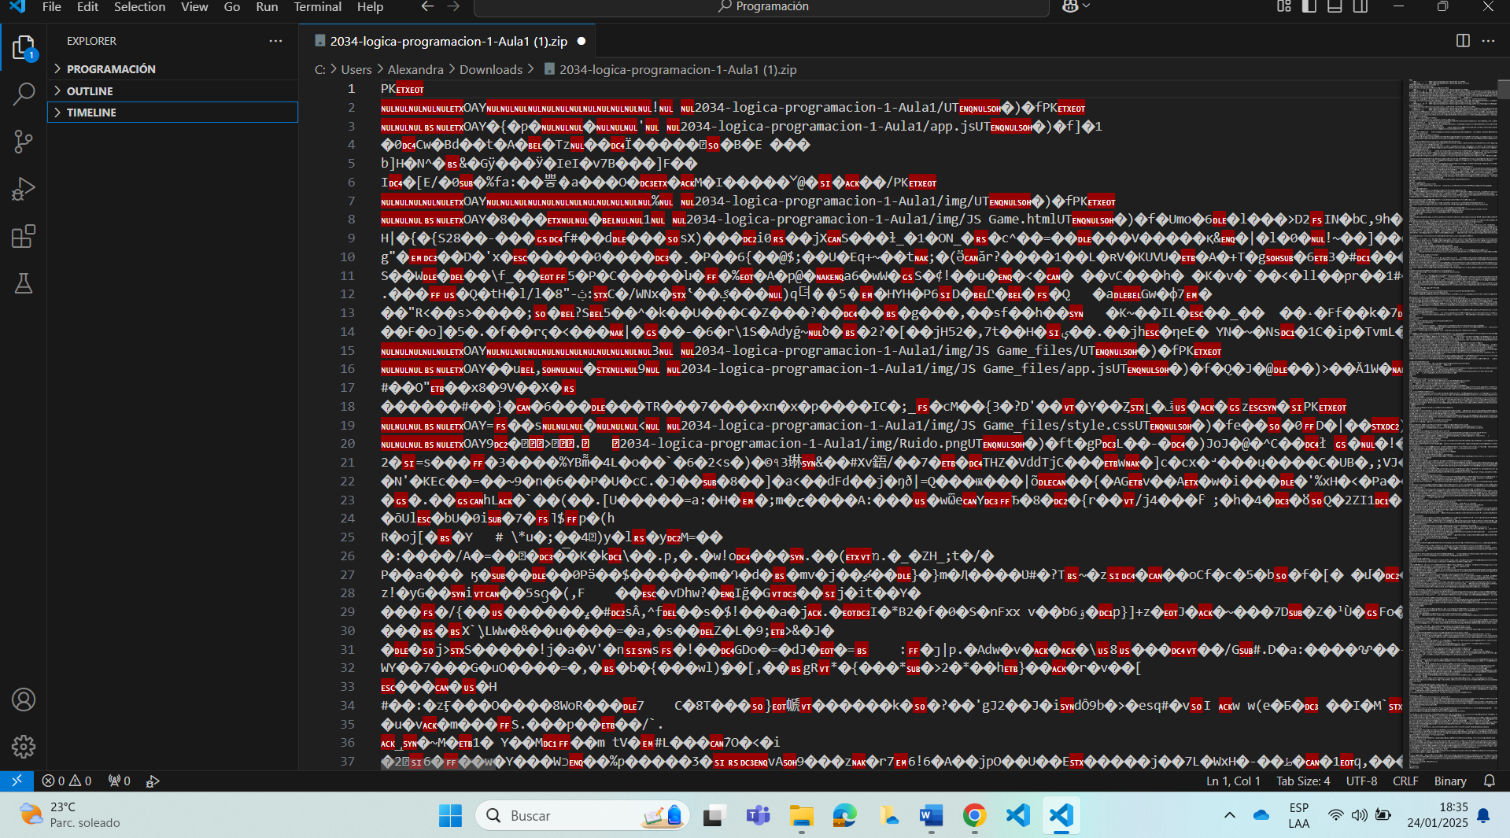Show errors and warnings panel
Image resolution: width=1510 pixels, height=838 pixels.
click(67, 781)
